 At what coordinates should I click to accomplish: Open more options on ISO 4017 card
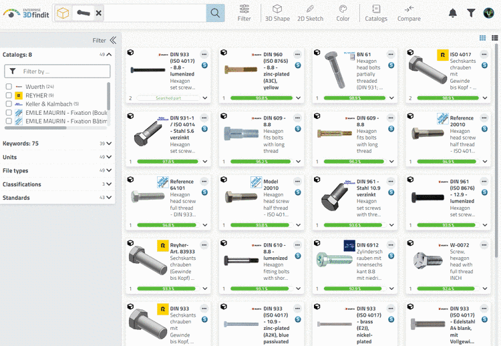(484, 54)
